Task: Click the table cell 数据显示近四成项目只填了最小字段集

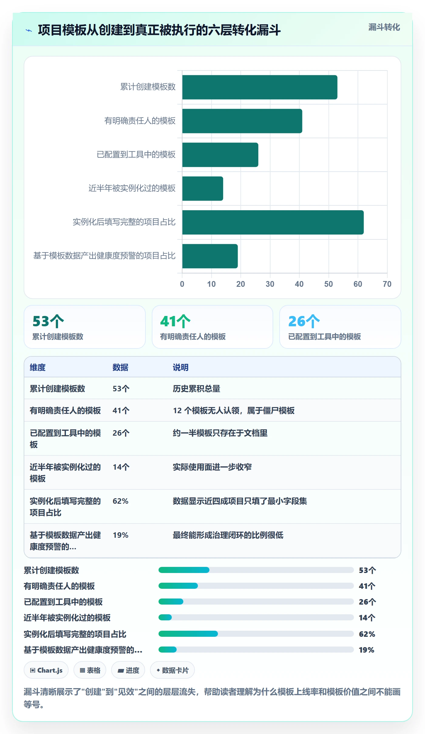Action: pos(240,501)
